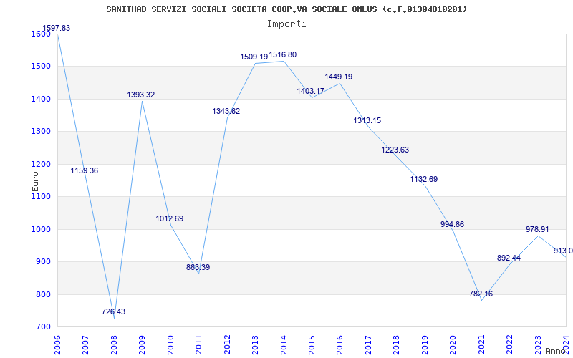
Task: Select the 2012 year axis label
Action: pos(227,344)
